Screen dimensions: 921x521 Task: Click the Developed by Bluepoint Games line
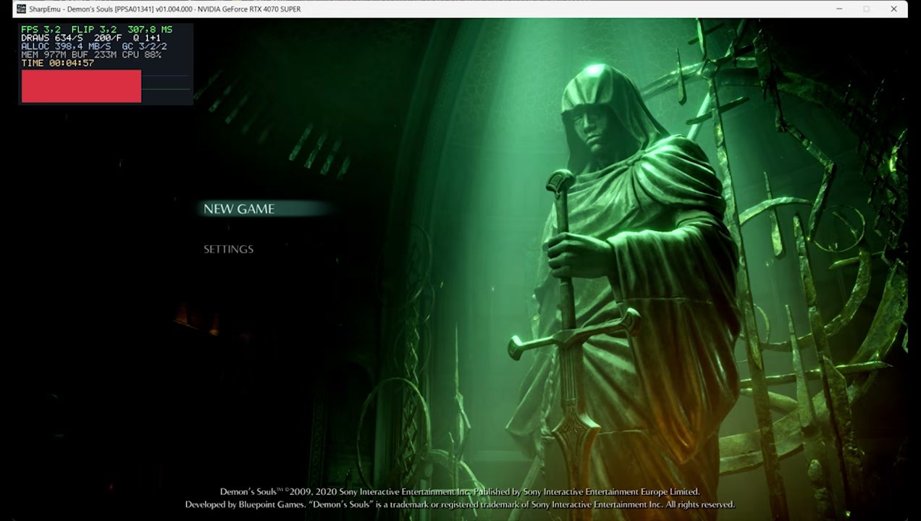(x=460, y=504)
